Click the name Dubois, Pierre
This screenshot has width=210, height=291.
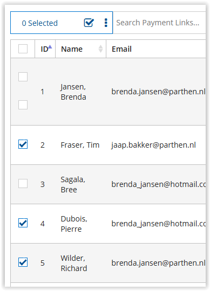tap(74, 224)
